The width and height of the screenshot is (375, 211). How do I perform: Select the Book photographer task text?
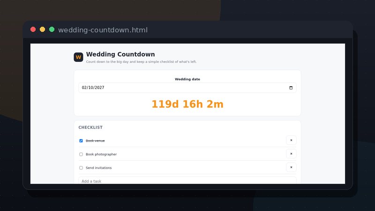(x=101, y=154)
